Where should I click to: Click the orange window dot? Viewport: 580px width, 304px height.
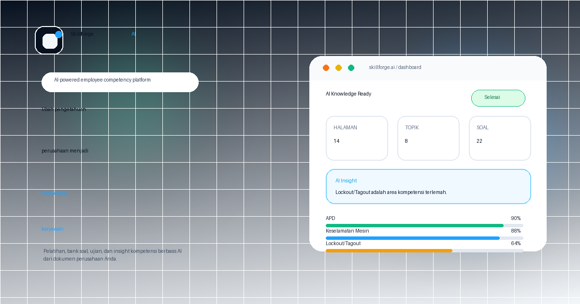(x=326, y=68)
